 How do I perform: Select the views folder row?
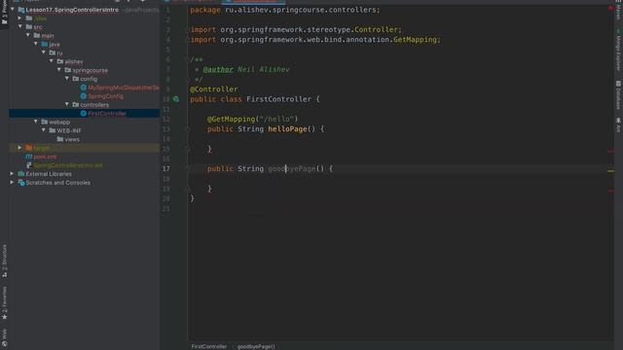tap(85, 139)
